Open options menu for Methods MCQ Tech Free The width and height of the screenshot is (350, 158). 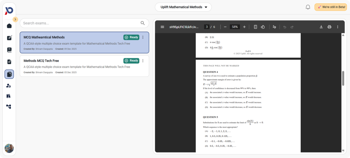(143, 61)
